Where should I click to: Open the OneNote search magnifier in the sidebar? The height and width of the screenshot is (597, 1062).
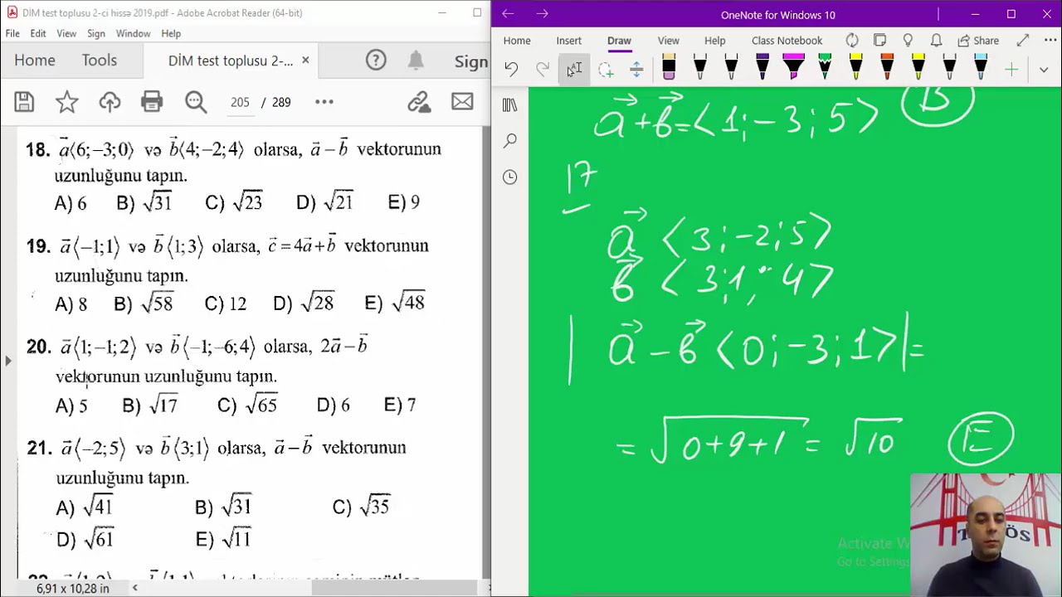coord(509,141)
